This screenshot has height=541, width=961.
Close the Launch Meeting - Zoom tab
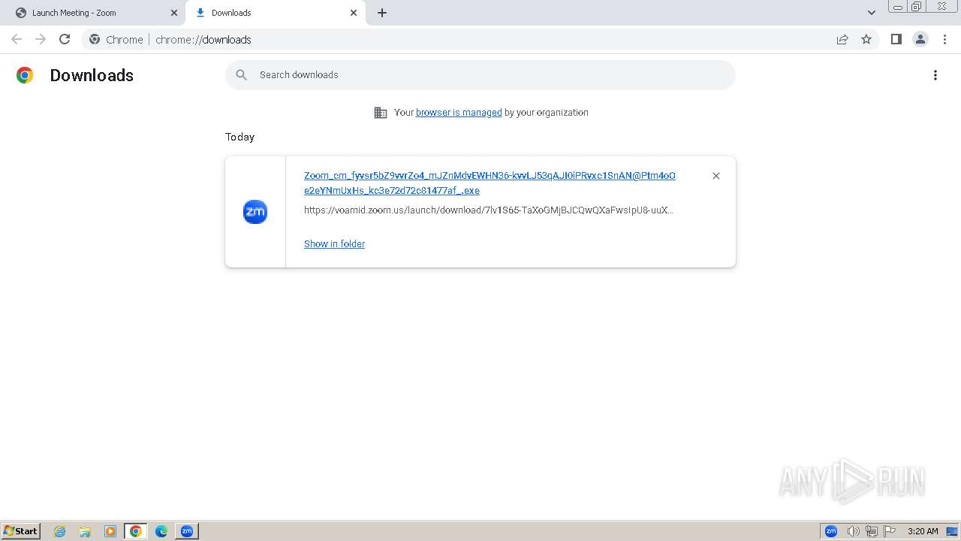click(174, 13)
